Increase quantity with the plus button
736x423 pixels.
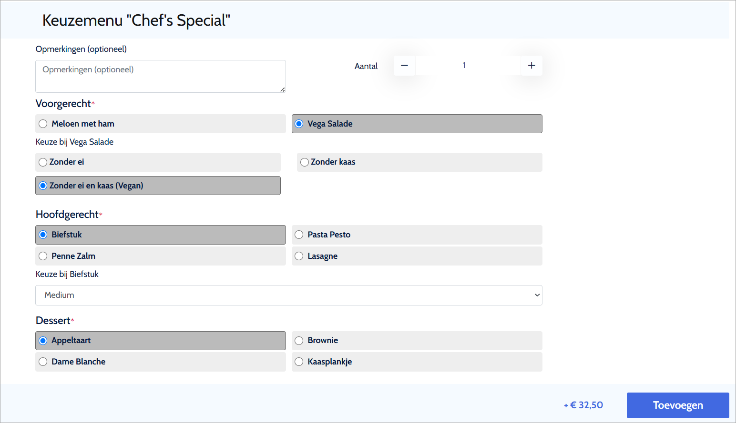[x=532, y=66]
